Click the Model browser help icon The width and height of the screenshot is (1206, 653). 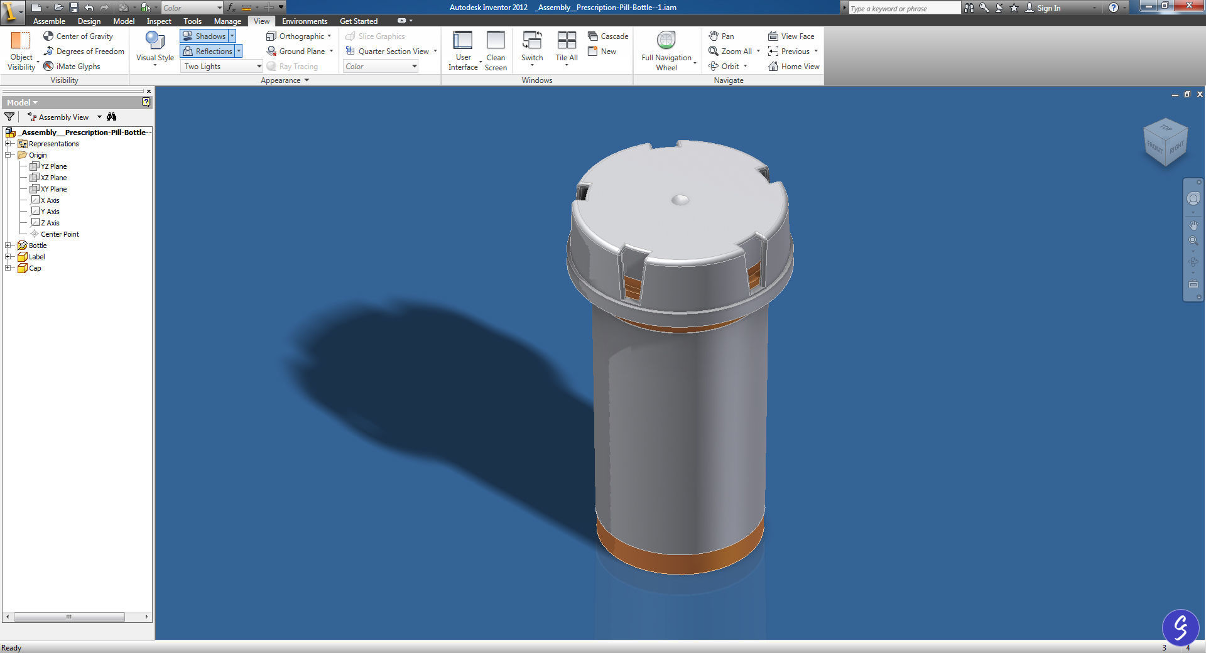click(146, 102)
